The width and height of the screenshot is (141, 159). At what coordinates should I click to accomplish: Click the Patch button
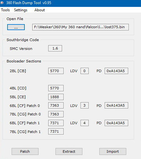pyautogui.click(x=25, y=151)
